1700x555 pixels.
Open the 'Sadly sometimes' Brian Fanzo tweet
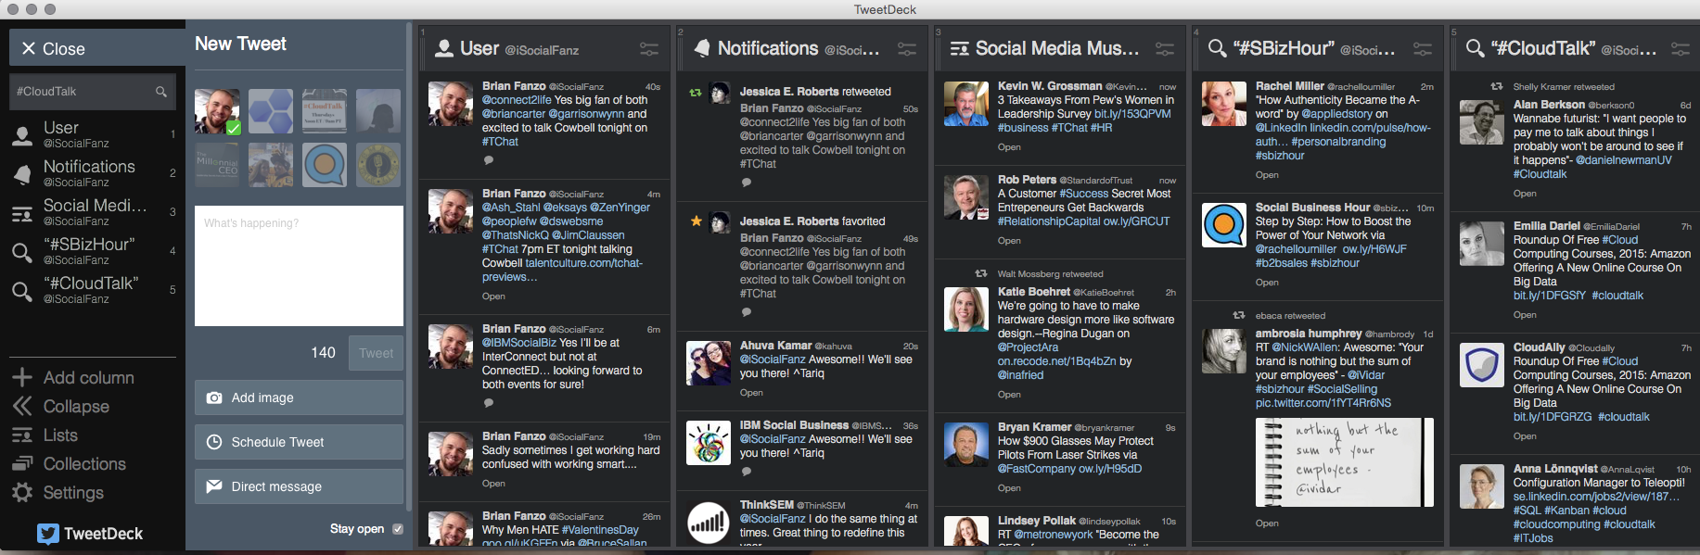[x=493, y=484]
